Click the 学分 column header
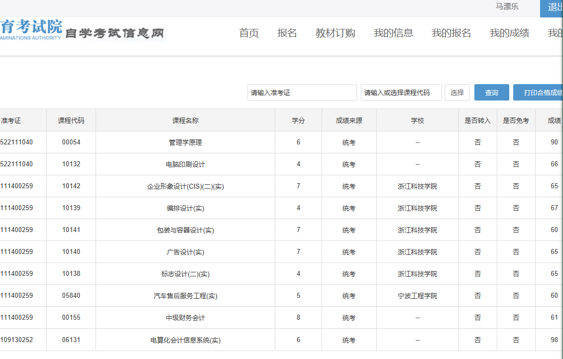563x359 pixels. [x=298, y=120]
